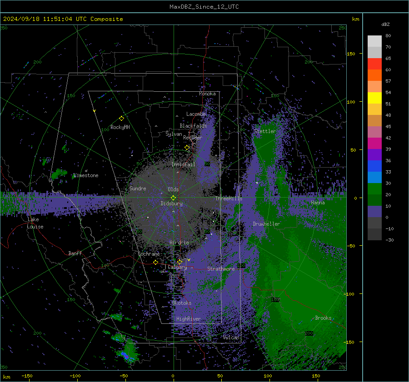The height and width of the screenshot is (382, 409).
Task: Click the Banff town label
Action: [75, 253]
